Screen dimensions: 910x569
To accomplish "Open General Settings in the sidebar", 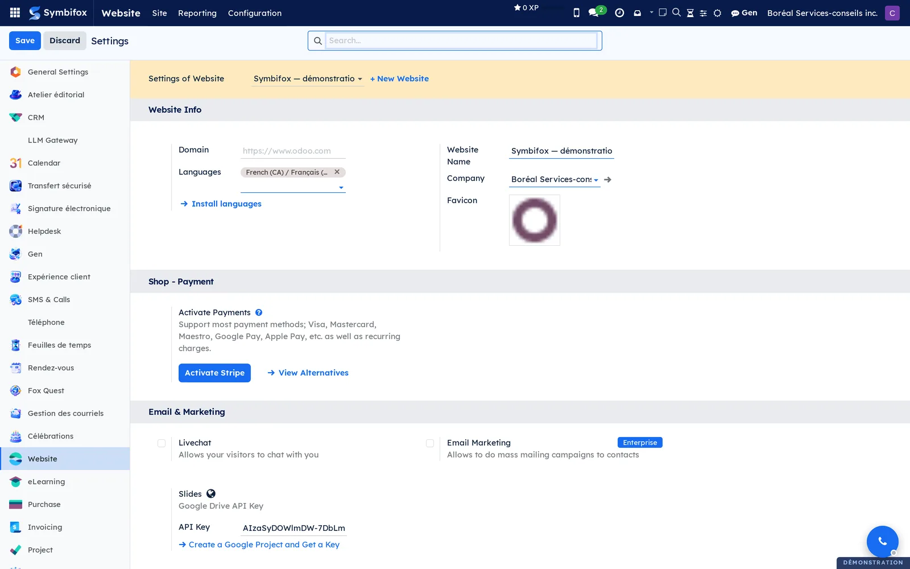I will pos(65,72).
